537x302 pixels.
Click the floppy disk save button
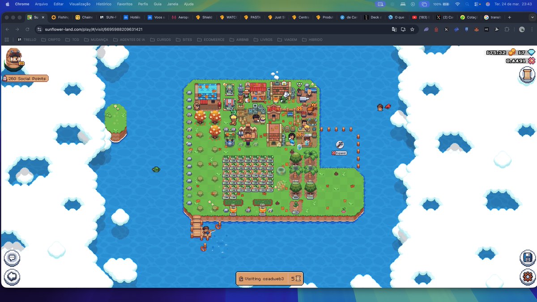pos(527,258)
